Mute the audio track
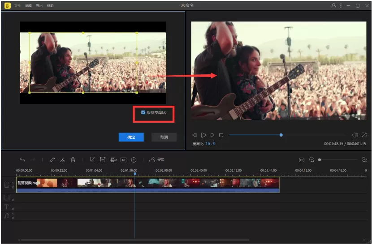The height and width of the screenshot is (245, 372). pos(13,214)
